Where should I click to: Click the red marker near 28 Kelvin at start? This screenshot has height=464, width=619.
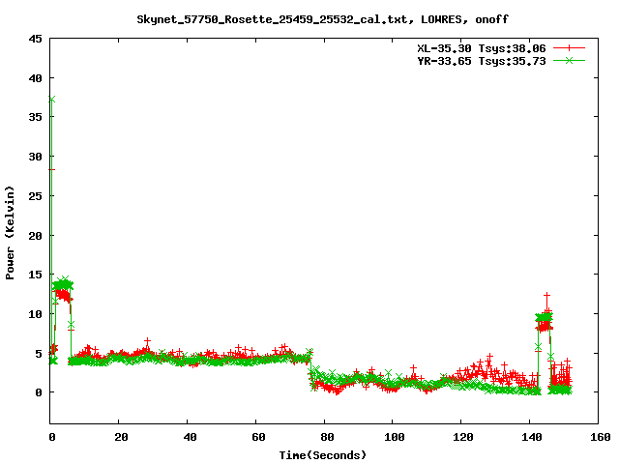(x=51, y=170)
